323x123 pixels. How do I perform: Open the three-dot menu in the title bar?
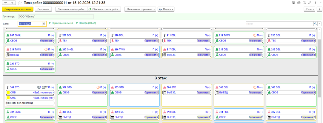pyautogui.click(x=315, y=3)
